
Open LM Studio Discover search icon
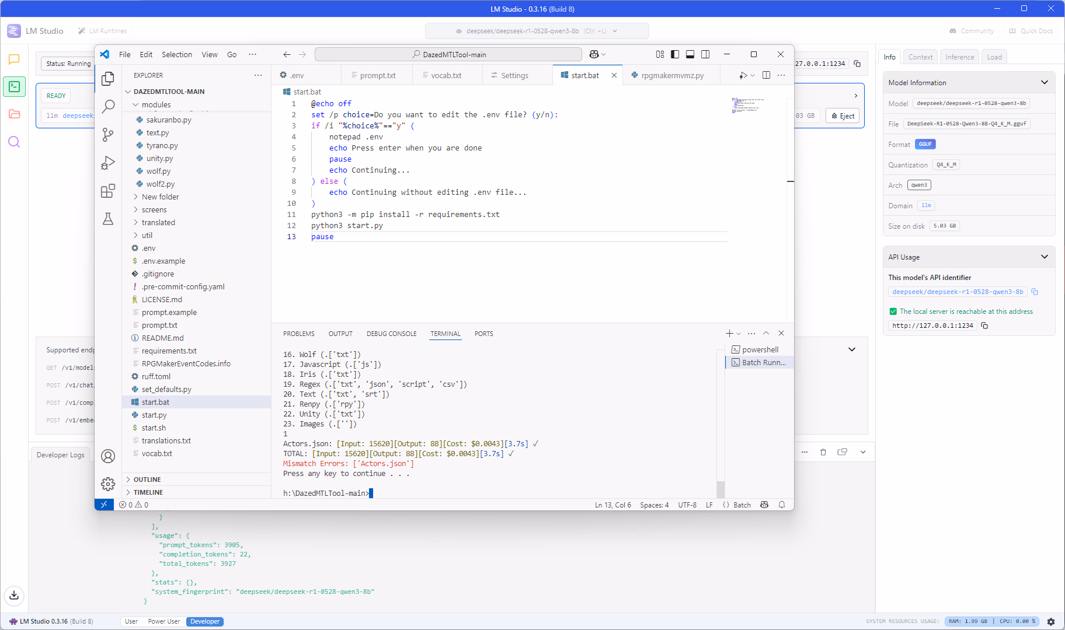point(14,142)
